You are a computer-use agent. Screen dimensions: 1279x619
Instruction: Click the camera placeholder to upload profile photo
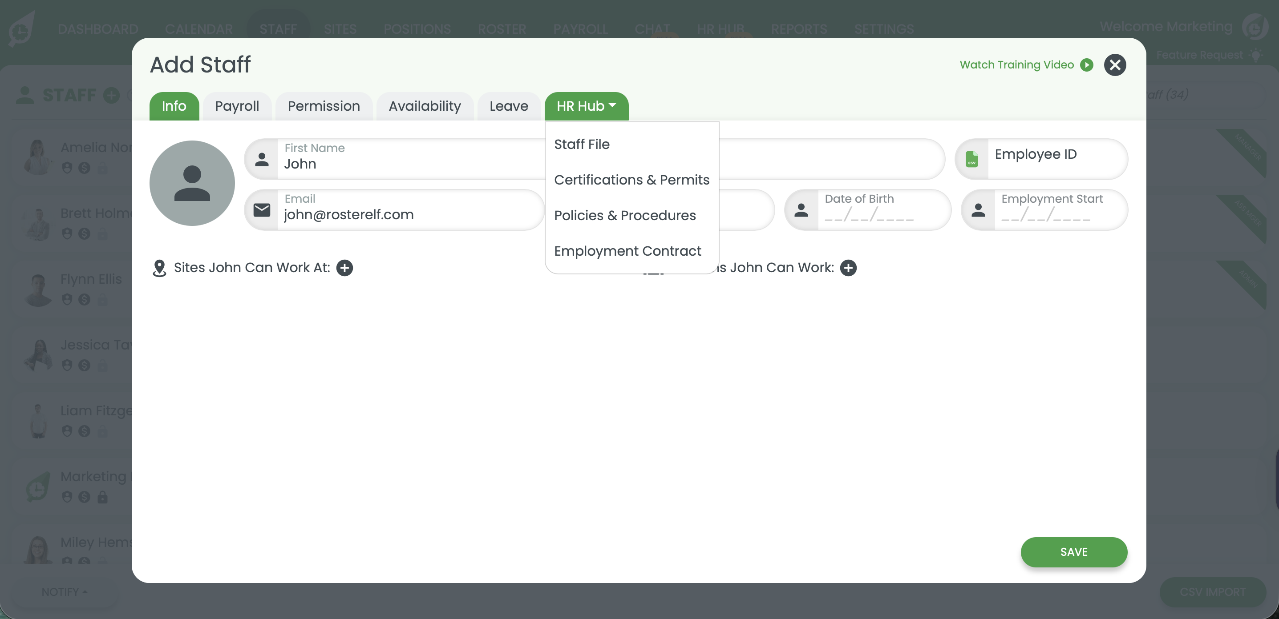(x=191, y=182)
